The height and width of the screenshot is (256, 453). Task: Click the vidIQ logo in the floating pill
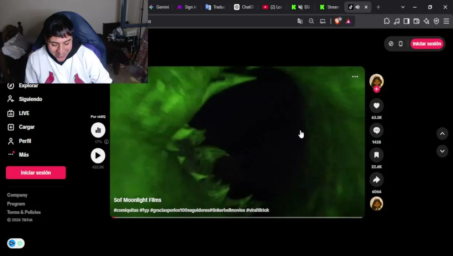click(x=12, y=244)
